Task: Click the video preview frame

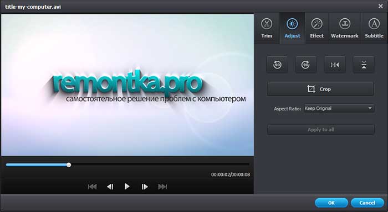Action: [127, 85]
